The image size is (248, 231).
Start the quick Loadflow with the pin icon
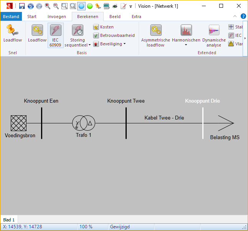[x=13, y=34]
